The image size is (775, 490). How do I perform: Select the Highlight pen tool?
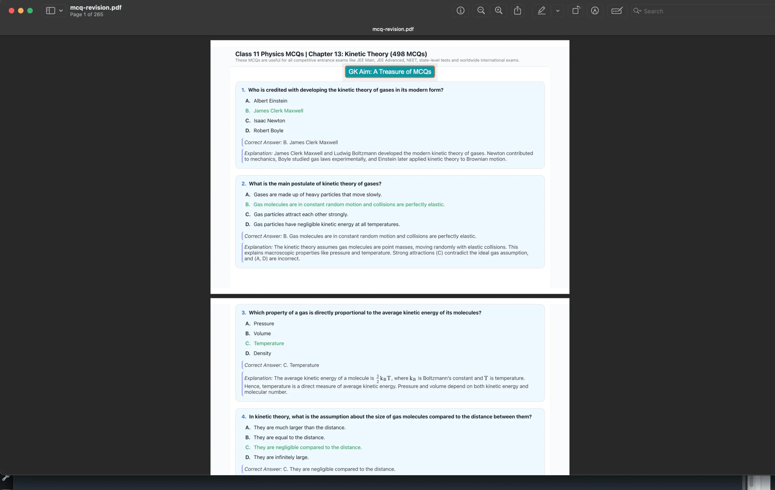click(x=541, y=11)
